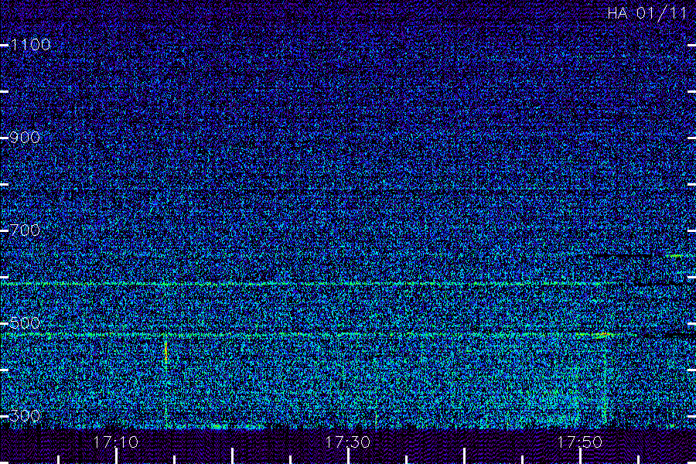Click the 900 frequency axis label
Image resolution: width=696 pixels, height=464 pixels.
pos(25,138)
